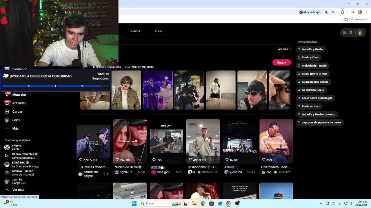This screenshot has height=208, width=371.
Task: Bookmark page with the star icon
Action: [x=333, y=12]
